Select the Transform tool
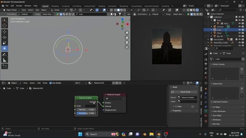Image resolution: width=246 pixels, height=138 pixels. (x=5, y=48)
